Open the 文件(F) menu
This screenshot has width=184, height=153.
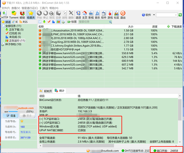(6, 8)
